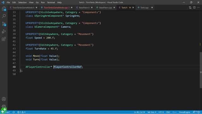
Task: Open the Search view in activity bar
Action: tap(4, 16)
